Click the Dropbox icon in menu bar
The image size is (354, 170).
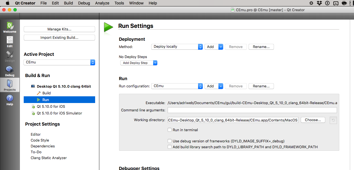click(319, 3)
